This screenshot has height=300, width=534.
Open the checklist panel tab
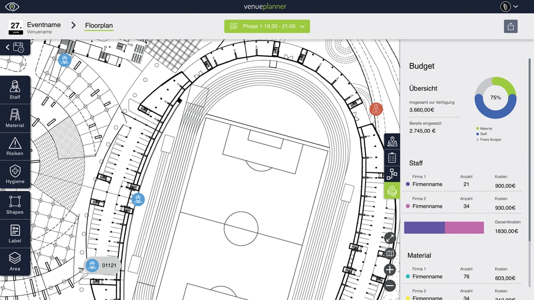(392, 157)
